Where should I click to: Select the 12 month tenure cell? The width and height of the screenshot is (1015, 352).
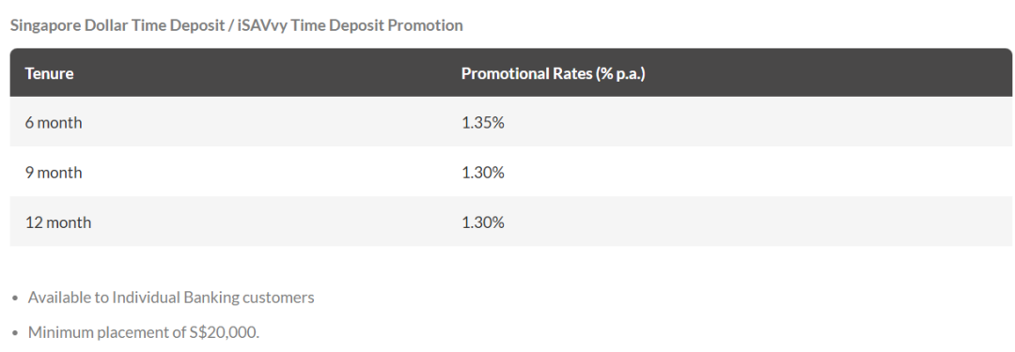tap(58, 222)
